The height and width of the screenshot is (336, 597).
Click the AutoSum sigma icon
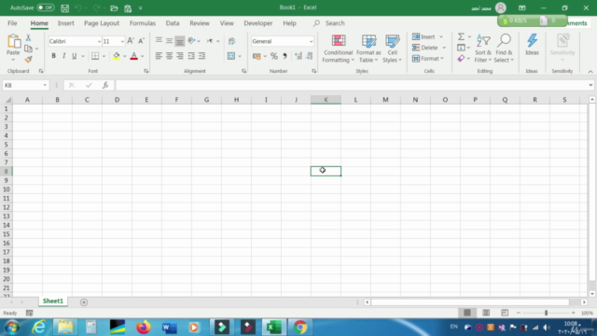[x=461, y=36]
